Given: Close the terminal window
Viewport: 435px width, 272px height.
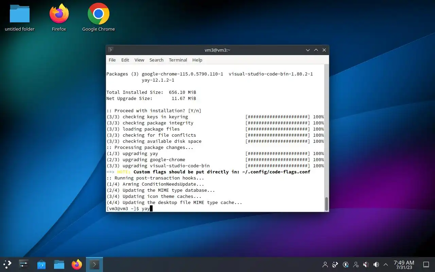Looking at the screenshot, I should click(324, 50).
